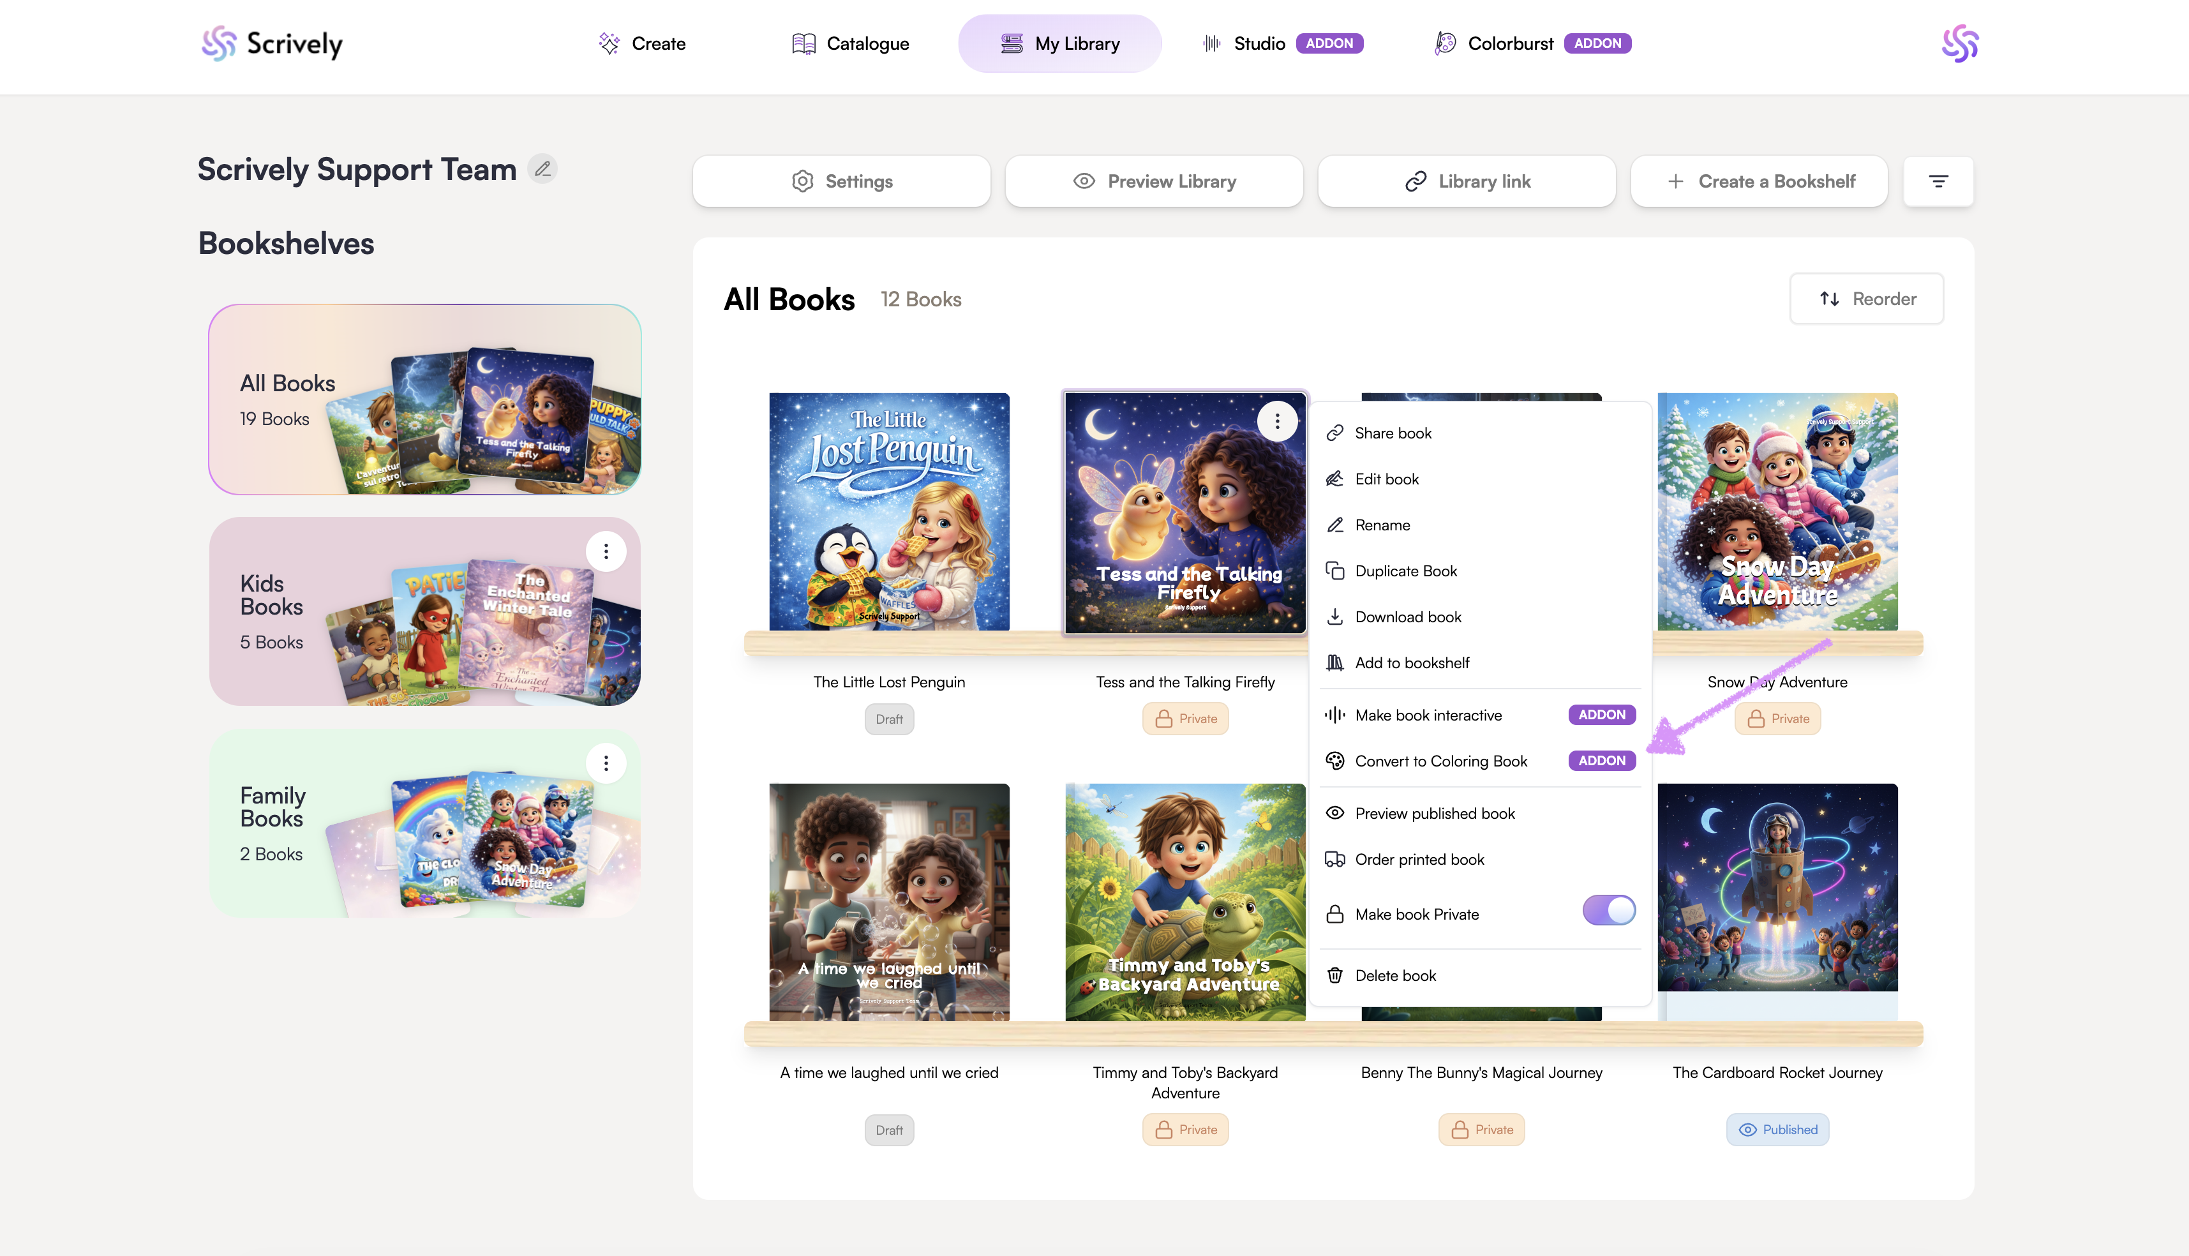The height and width of the screenshot is (1256, 2189).
Task: Open Family Books bookshelf three-dot menu
Action: (606, 763)
